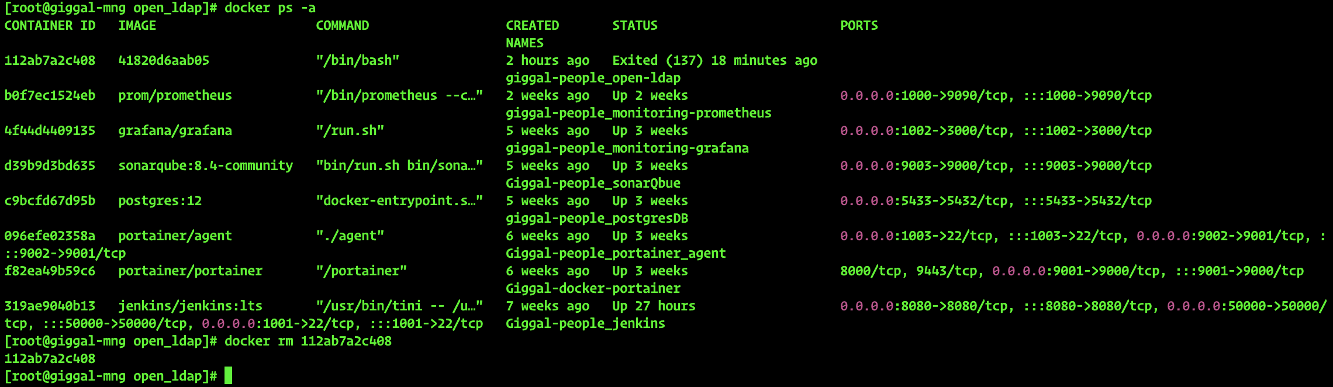The image size is (1333, 387).
Task: Click the Up 27 hours status
Action: [x=654, y=306]
